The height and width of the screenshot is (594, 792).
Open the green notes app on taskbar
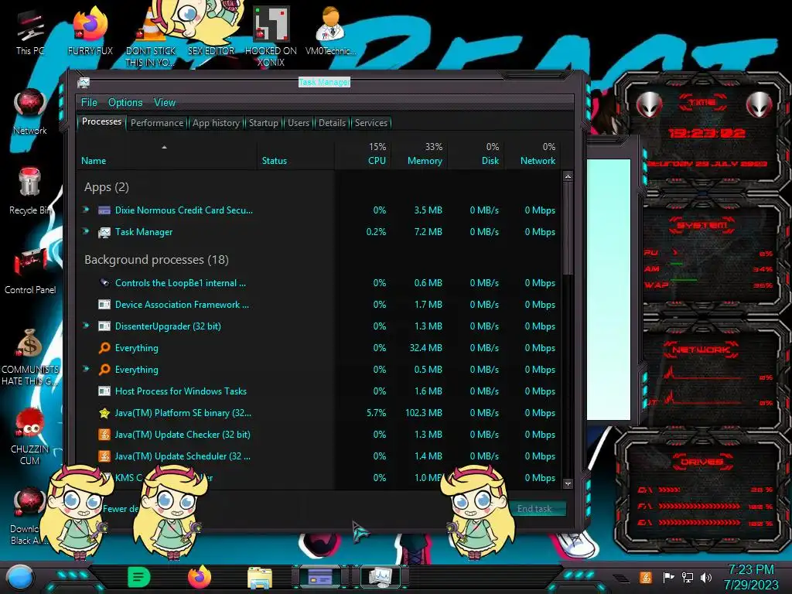(139, 577)
